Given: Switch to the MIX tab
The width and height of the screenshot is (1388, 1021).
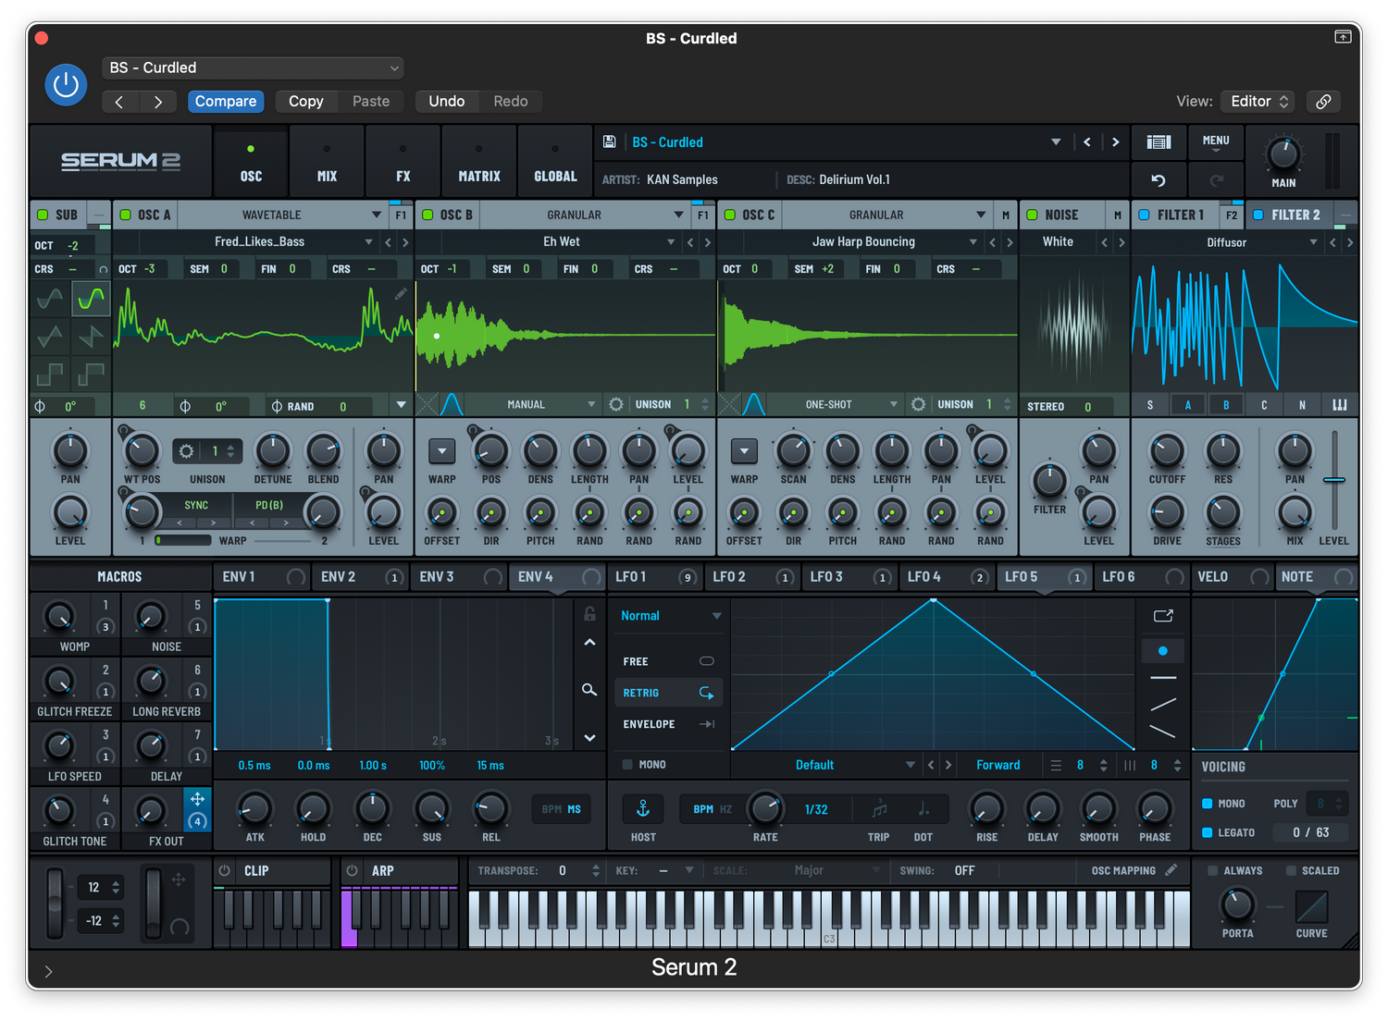Looking at the screenshot, I should tap(327, 162).
